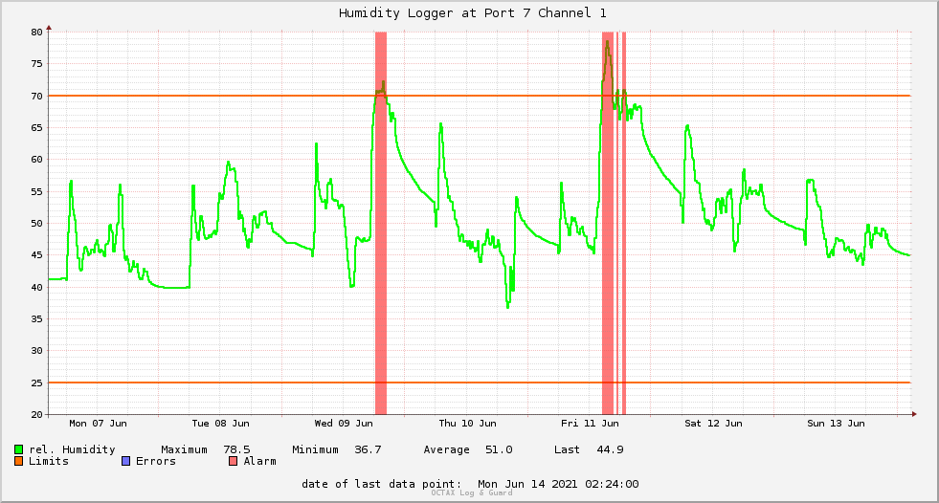The height and width of the screenshot is (503, 939).
Task: Click the Maximum value 78.5
Action: click(236, 449)
